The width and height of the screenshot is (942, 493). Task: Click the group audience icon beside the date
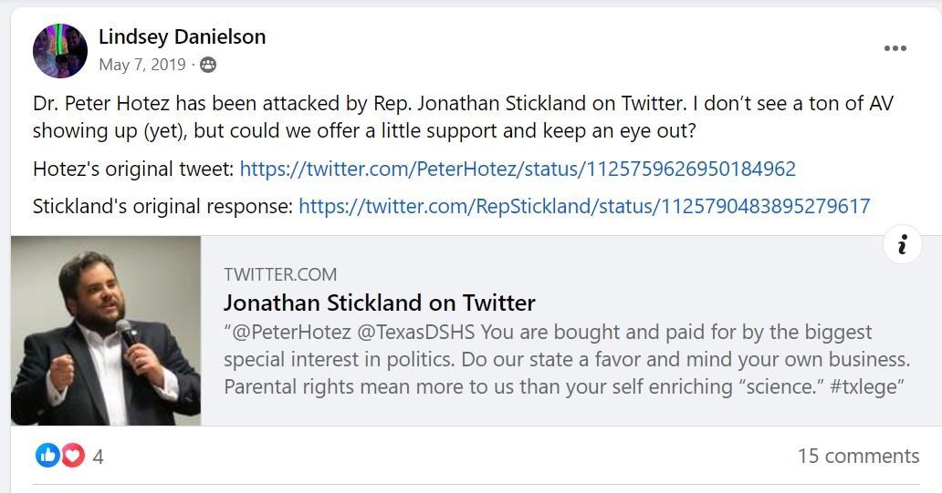208,64
